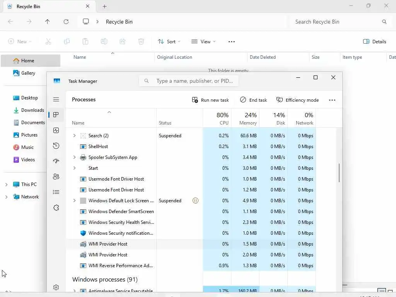Select the ShellHost process row
Screen dimensions: 396x297
tap(191, 147)
